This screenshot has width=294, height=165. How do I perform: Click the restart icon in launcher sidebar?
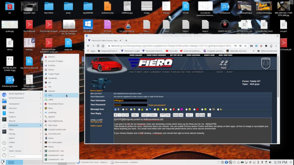[x=4, y=149]
